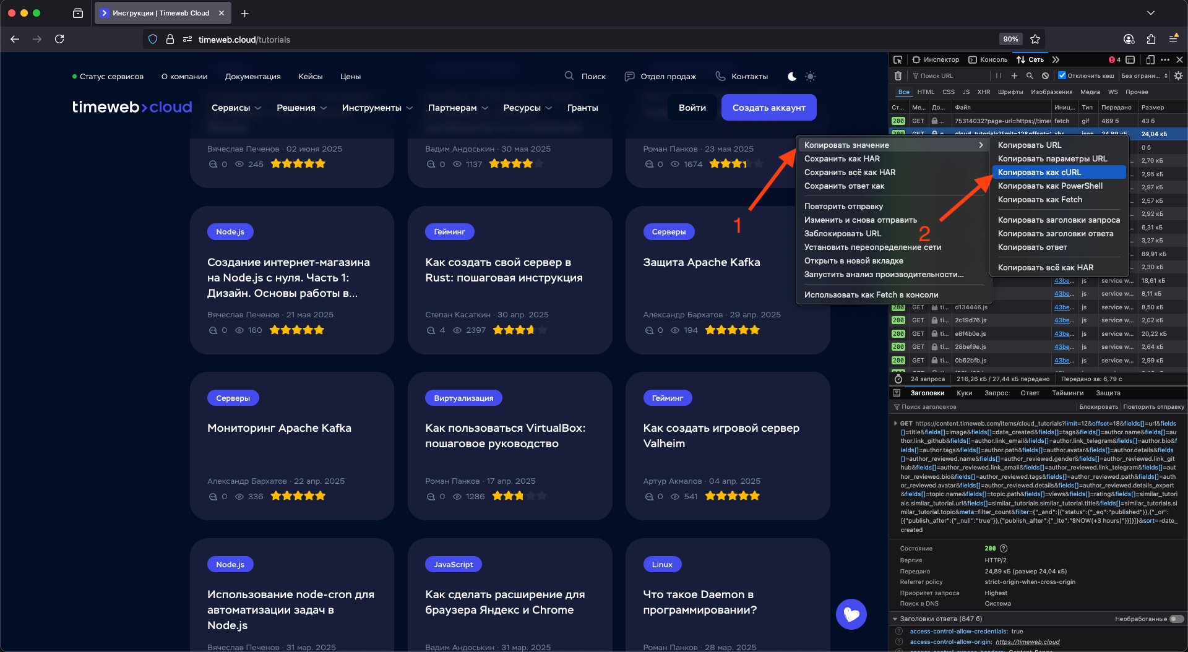Reload the page
The height and width of the screenshot is (652, 1188).
click(x=59, y=39)
